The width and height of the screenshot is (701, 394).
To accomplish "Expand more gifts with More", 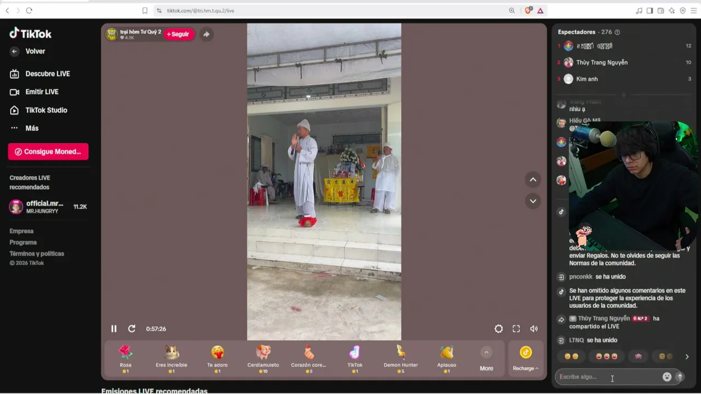I will 486,359.
